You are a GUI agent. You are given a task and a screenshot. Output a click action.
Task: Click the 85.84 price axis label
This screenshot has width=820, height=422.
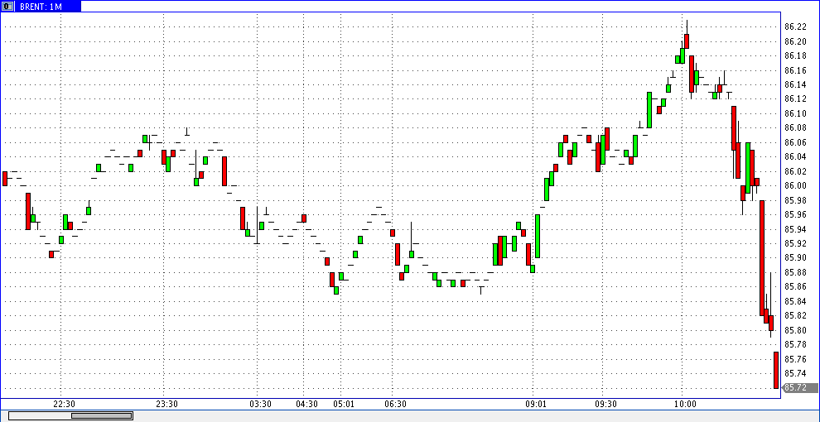(795, 301)
